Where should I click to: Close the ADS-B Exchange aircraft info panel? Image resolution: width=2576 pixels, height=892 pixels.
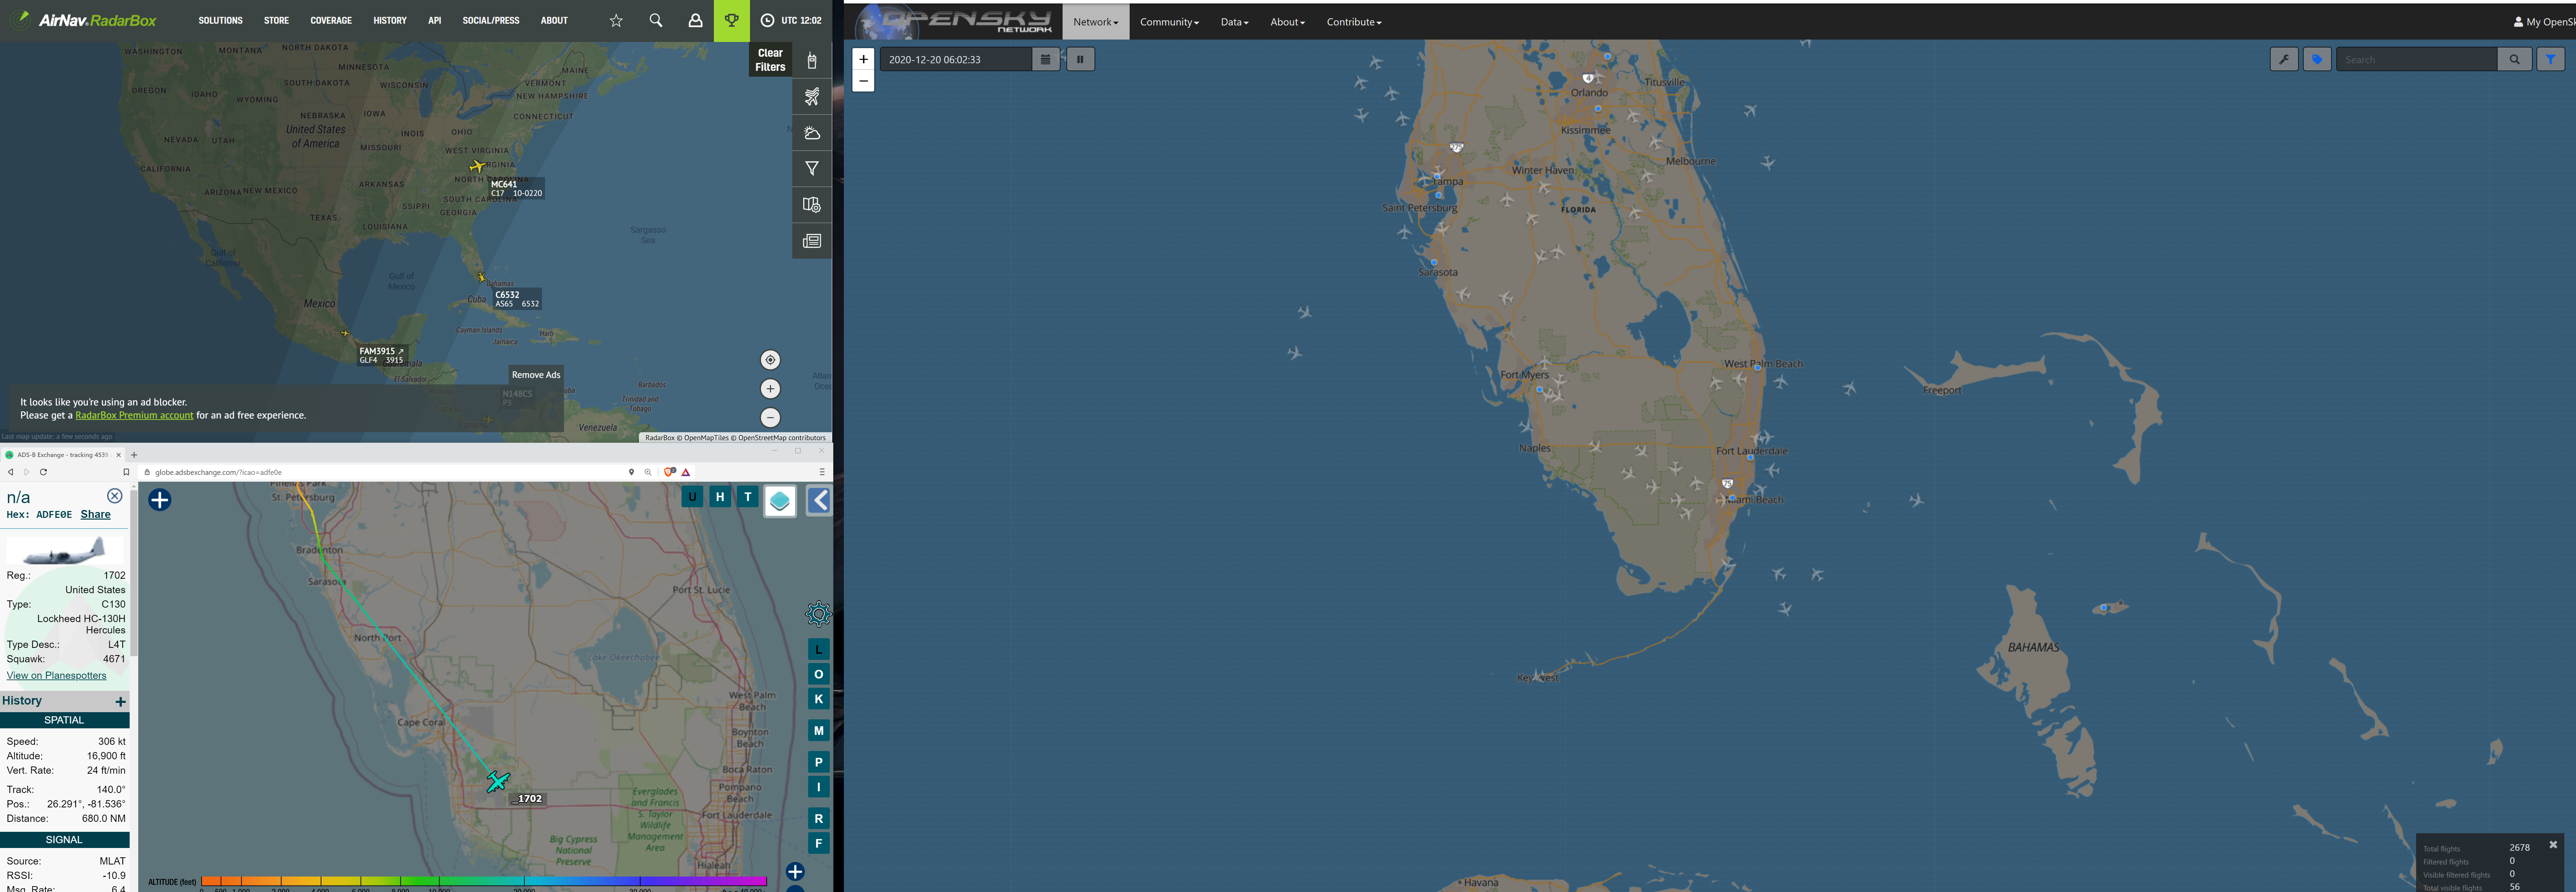(114, 496)
